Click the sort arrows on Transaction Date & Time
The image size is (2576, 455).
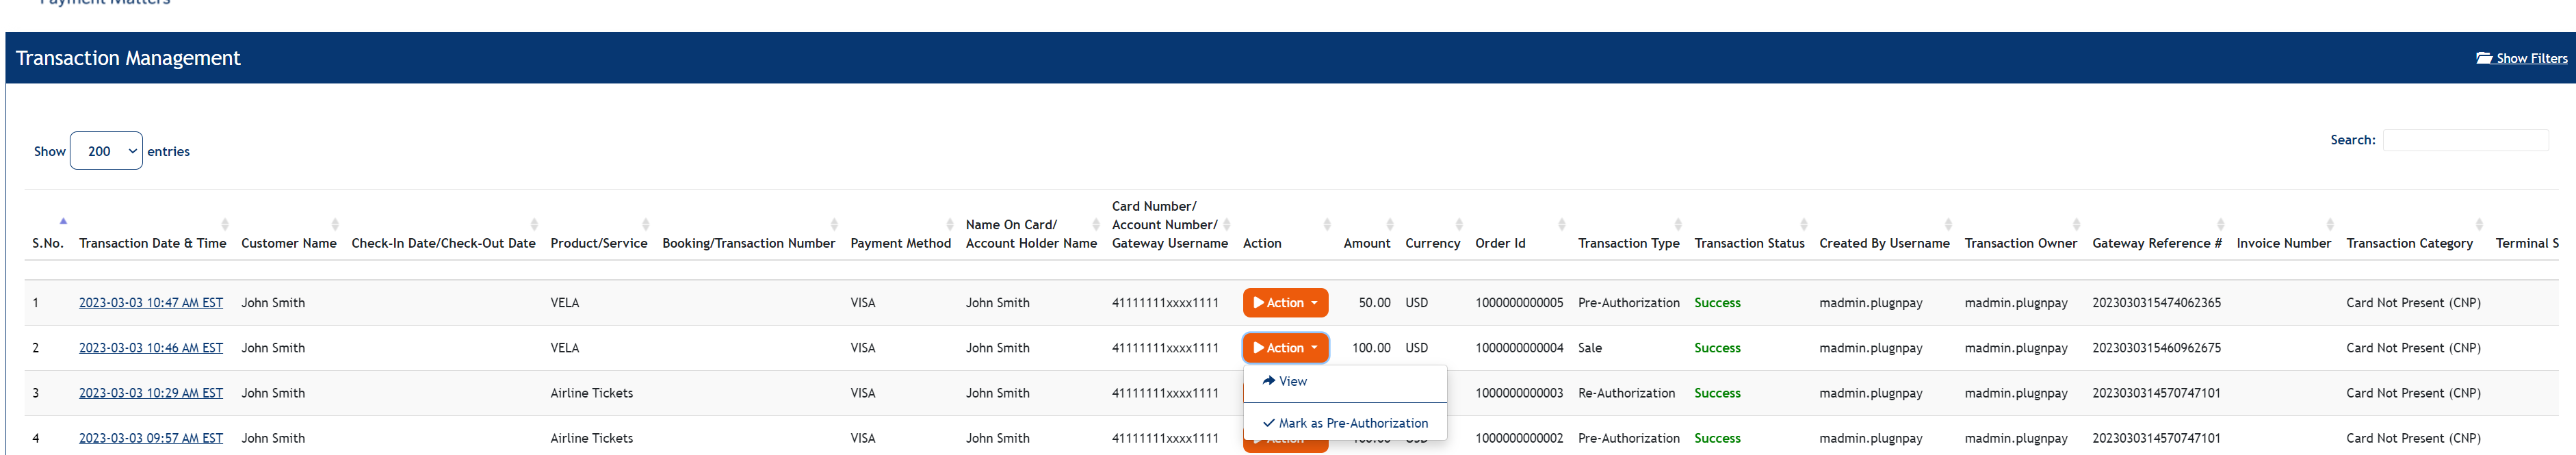point(226,223)
